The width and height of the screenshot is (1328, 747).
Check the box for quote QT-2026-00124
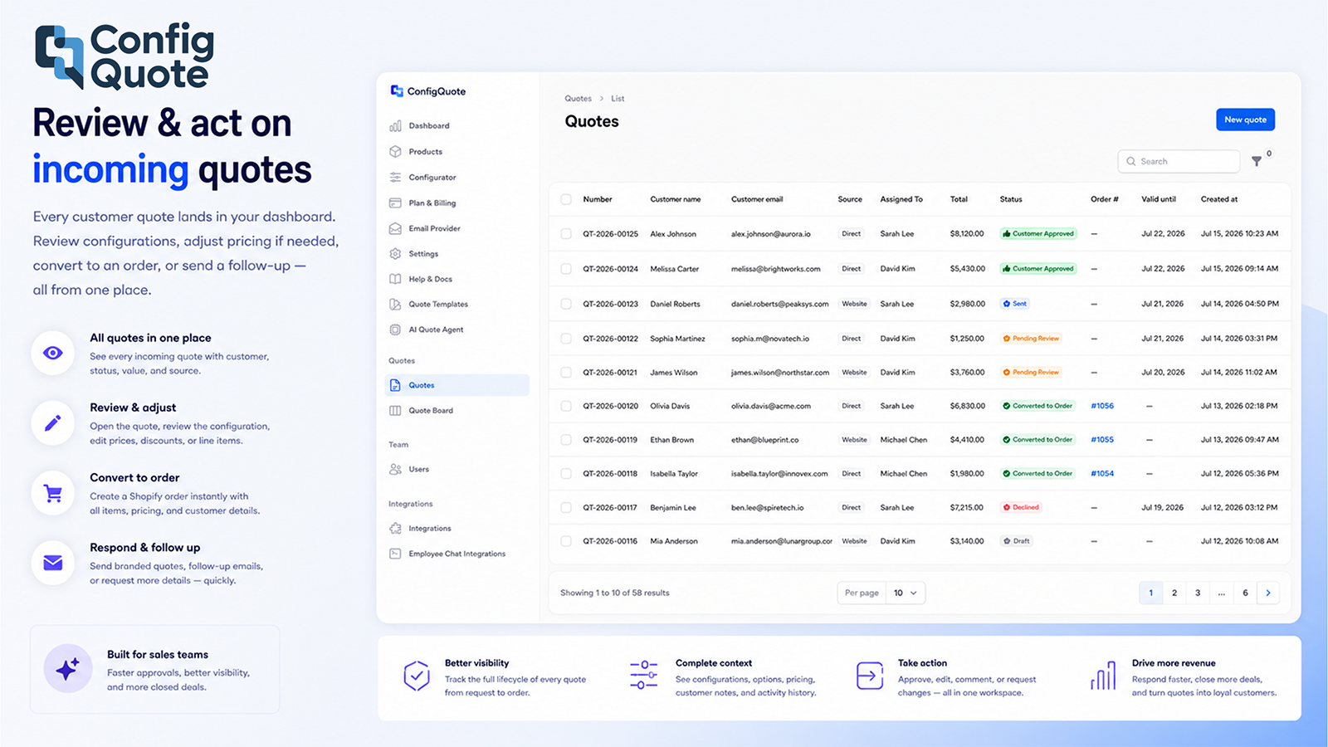point(566,269)
